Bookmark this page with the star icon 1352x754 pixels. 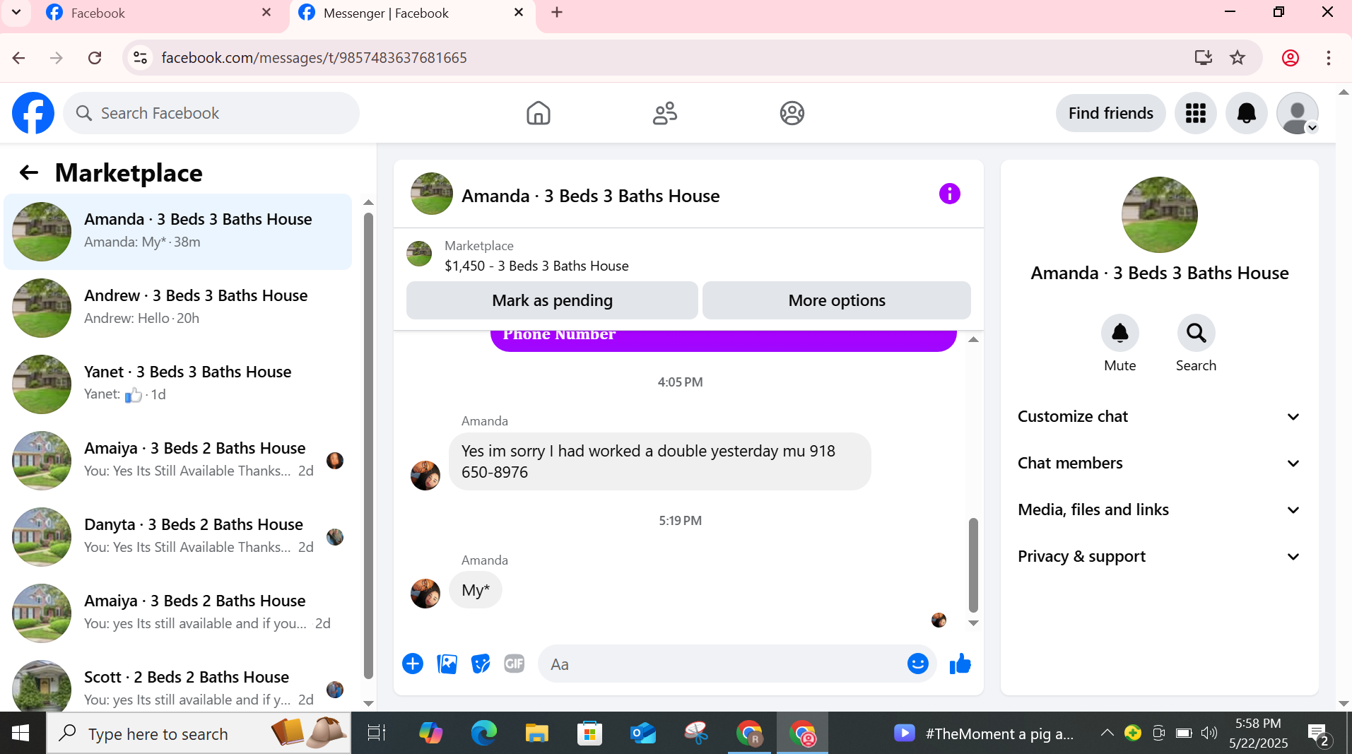[x=1237, y=58]
